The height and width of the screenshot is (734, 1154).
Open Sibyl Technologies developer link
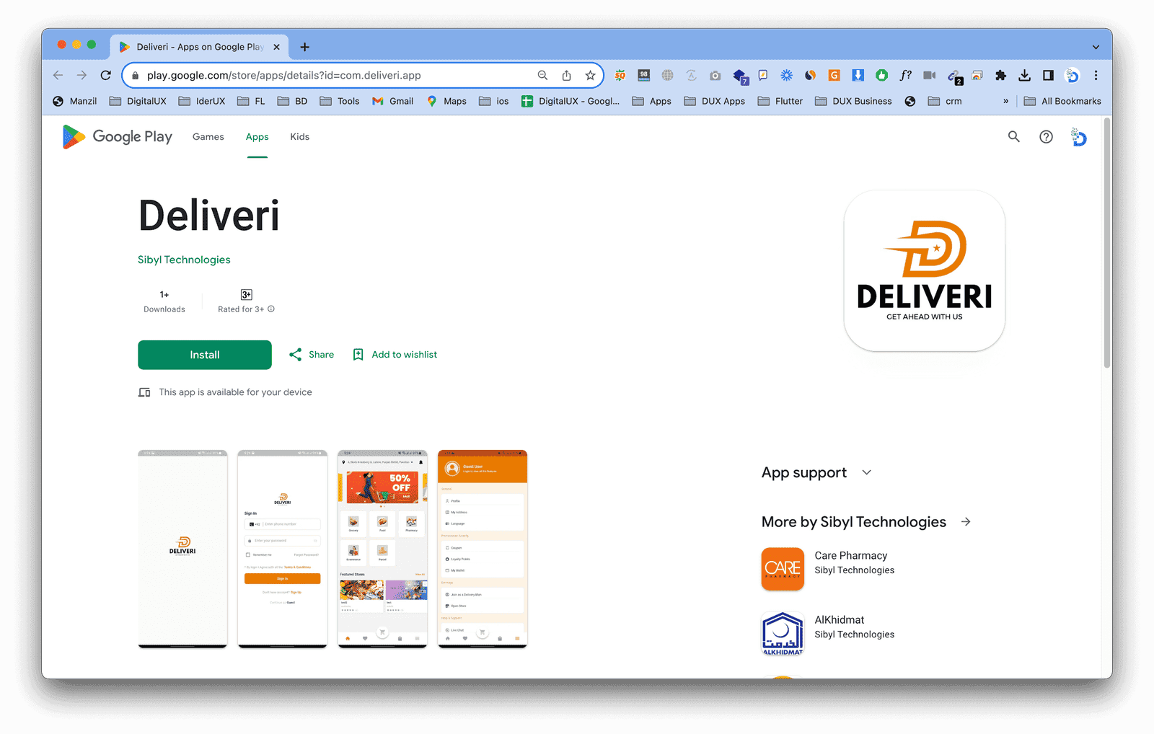[x=184, y=260]
